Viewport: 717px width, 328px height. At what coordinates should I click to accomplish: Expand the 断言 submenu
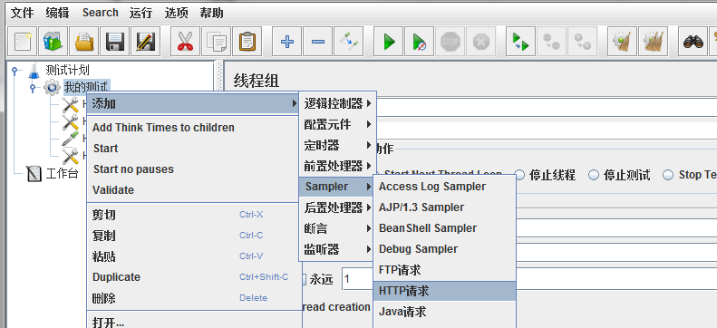pyautogui.click(x=337, y=228)
